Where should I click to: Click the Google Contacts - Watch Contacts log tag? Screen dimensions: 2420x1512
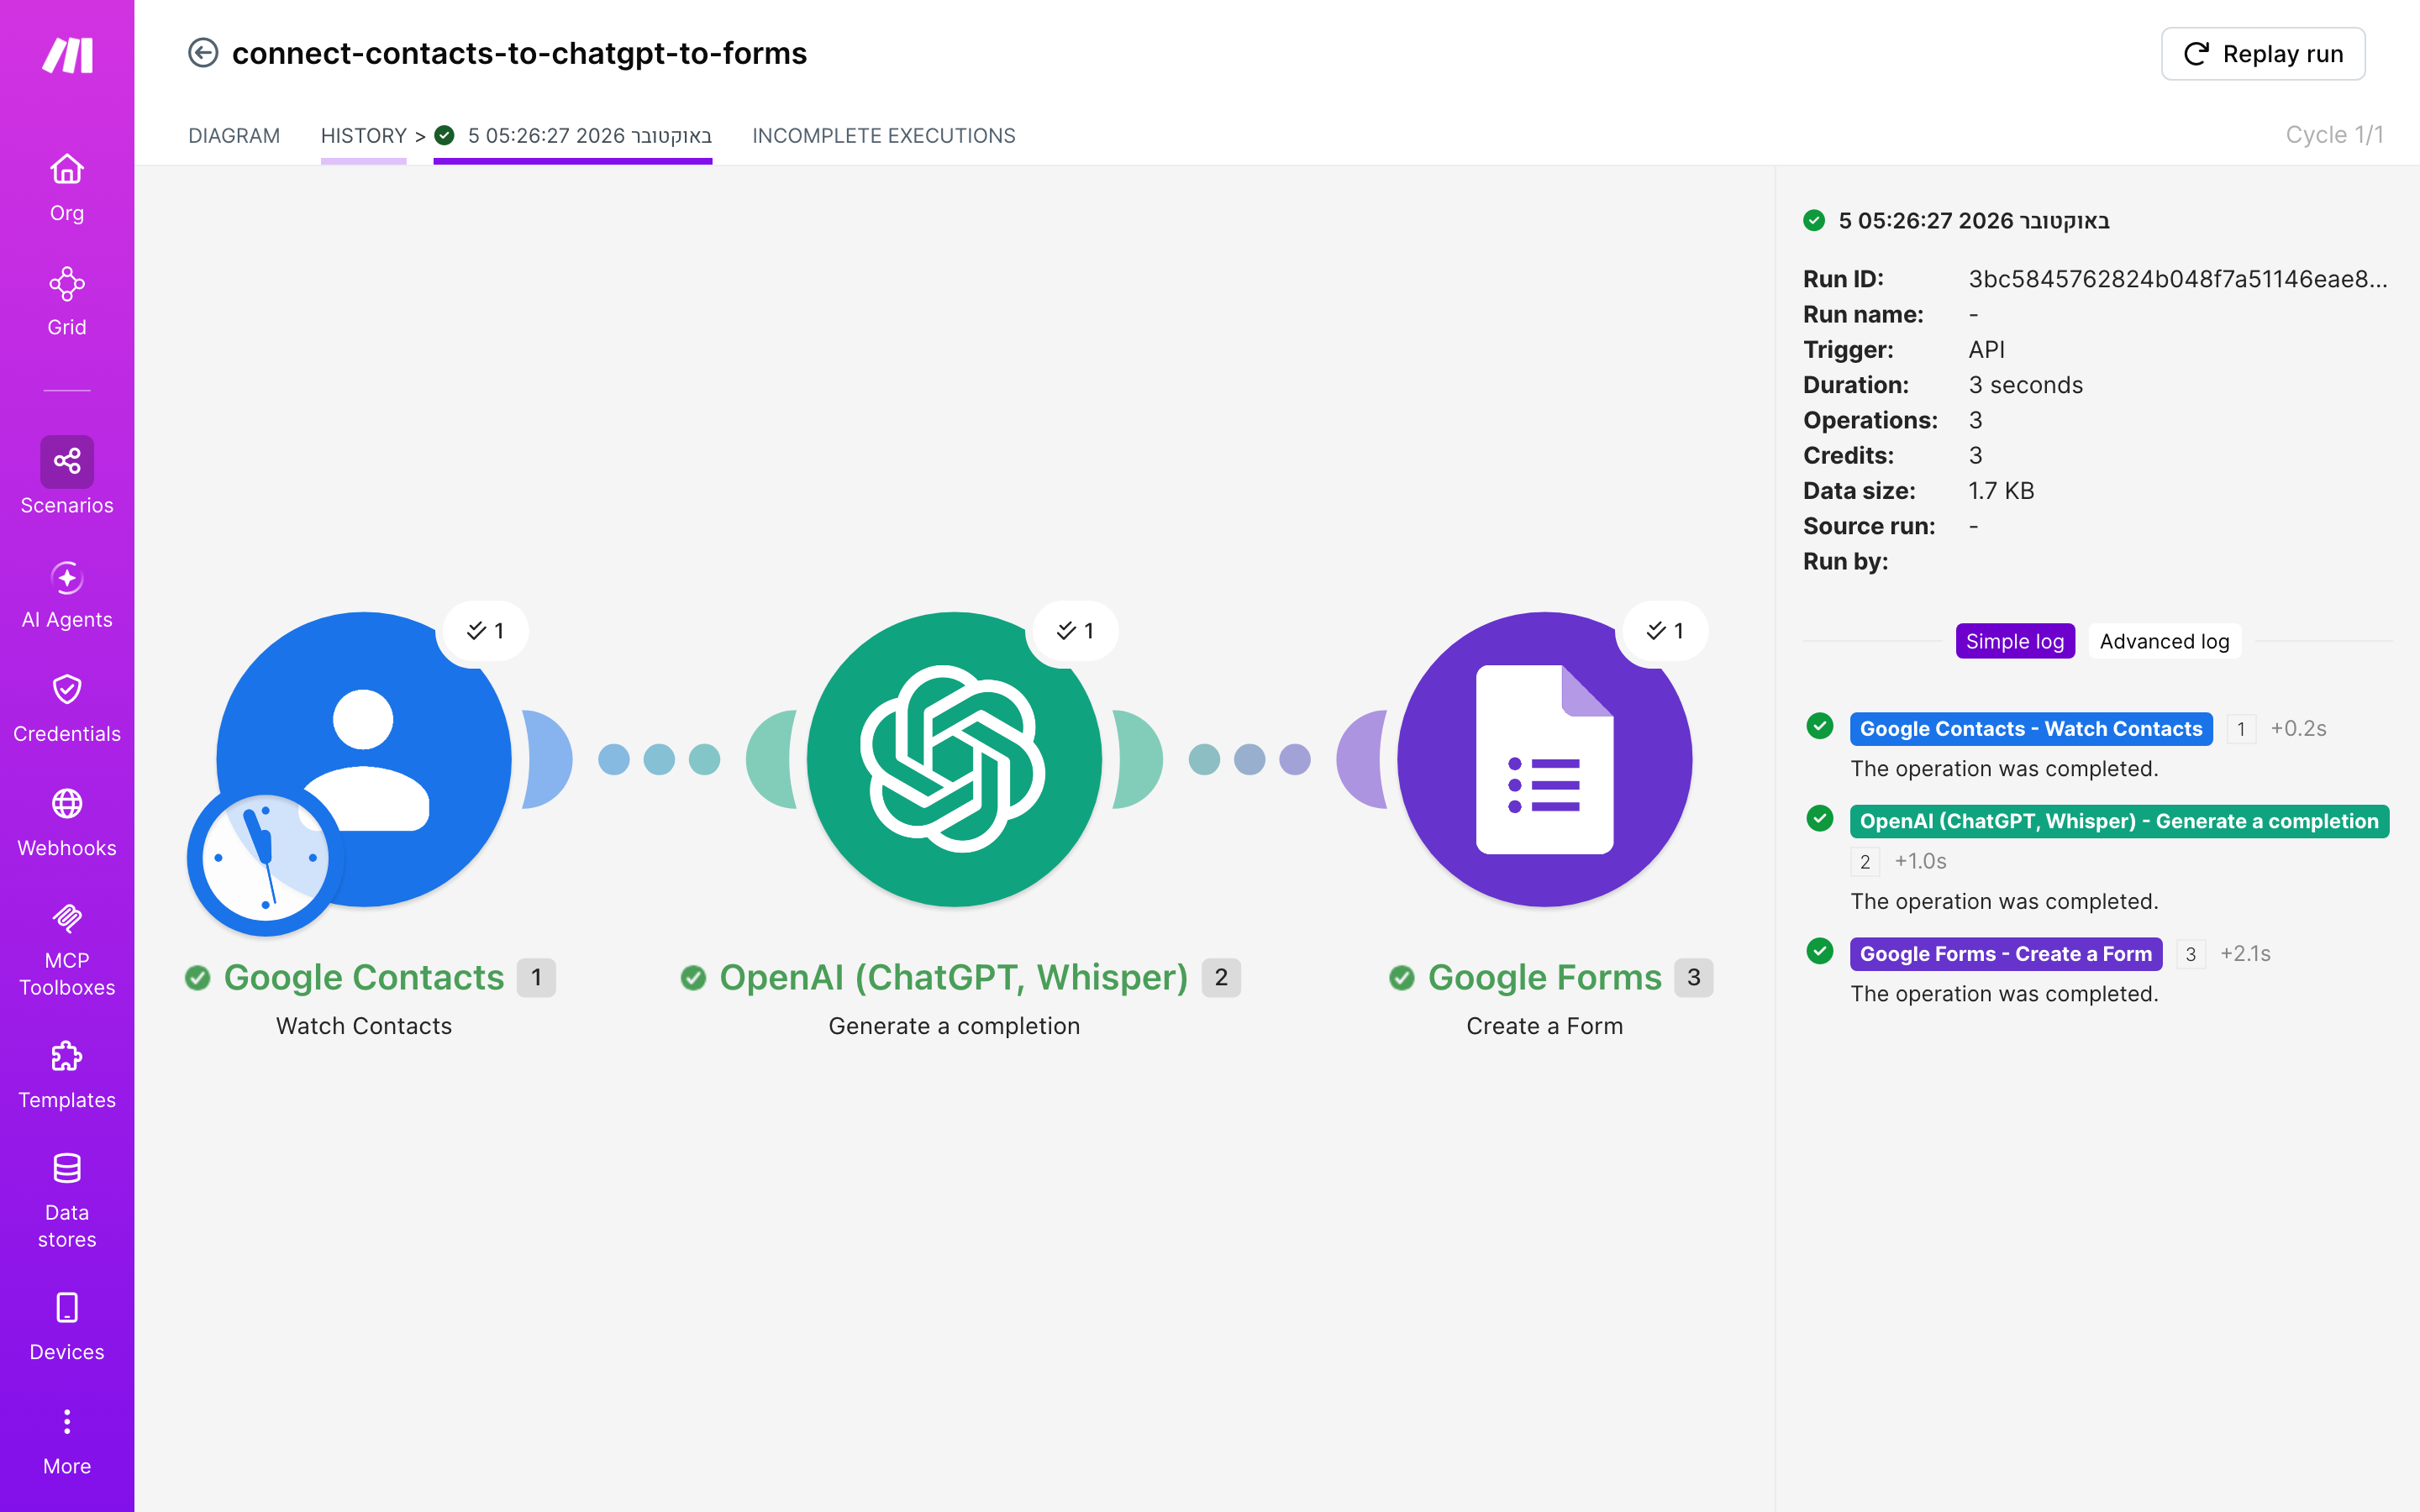tap(2031, 729)
